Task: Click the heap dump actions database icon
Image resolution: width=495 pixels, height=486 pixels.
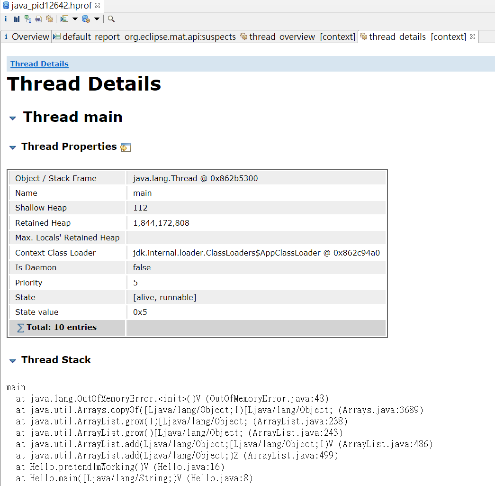Action: (86, 19)
